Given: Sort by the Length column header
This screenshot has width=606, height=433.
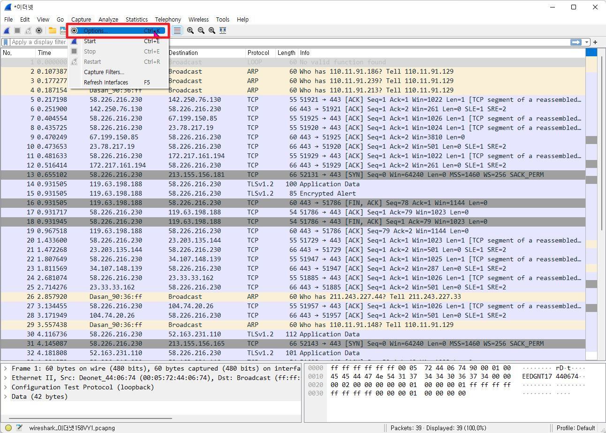Looking at the screenshot, I should coord(287,53).
